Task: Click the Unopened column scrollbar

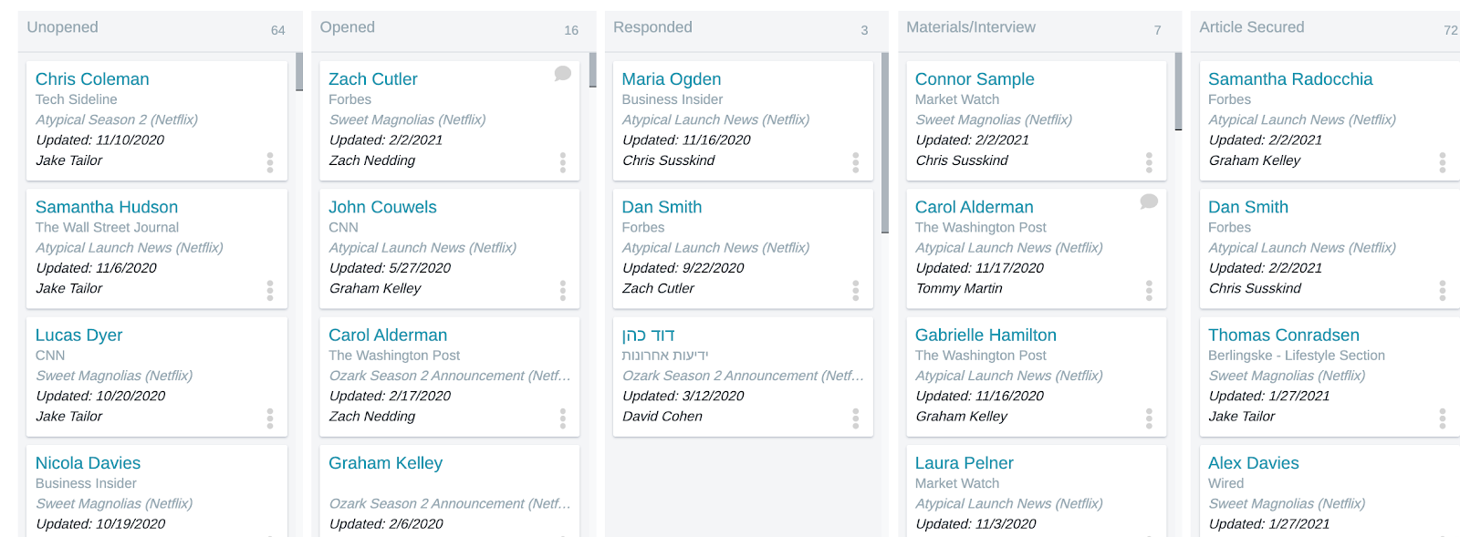Action: (299, 71)
